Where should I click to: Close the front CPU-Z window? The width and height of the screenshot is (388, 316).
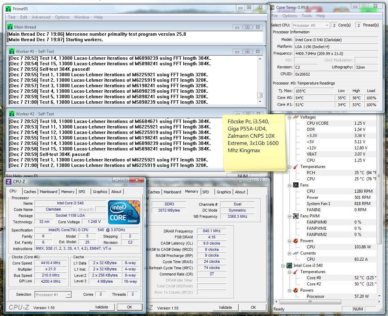137,180
